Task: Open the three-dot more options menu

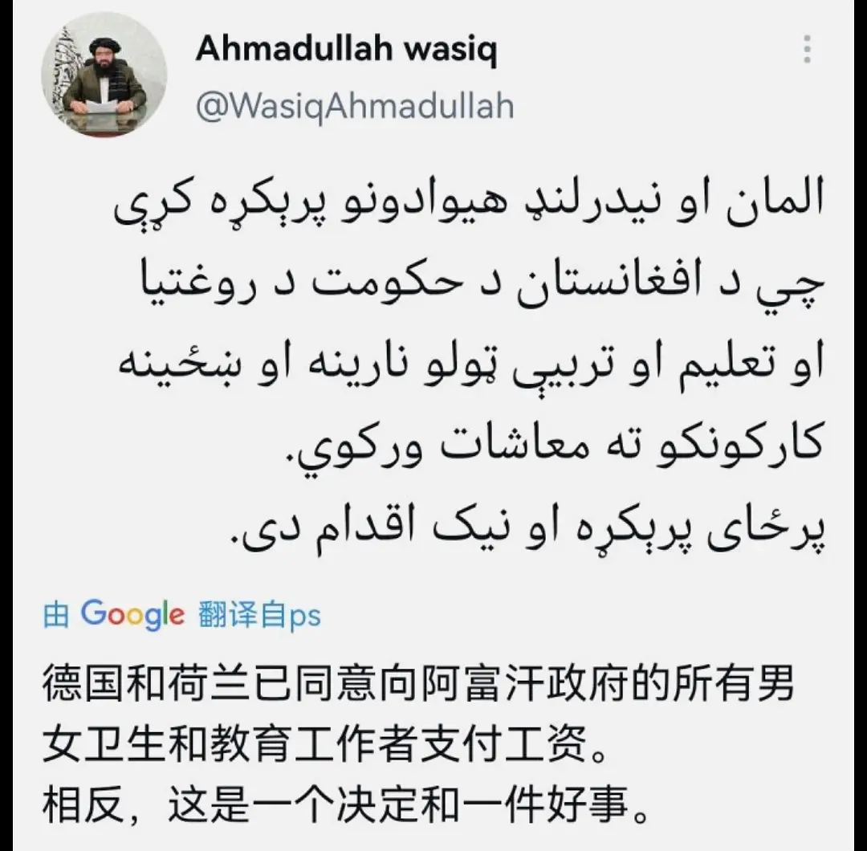Action: (x=807, y=49)
